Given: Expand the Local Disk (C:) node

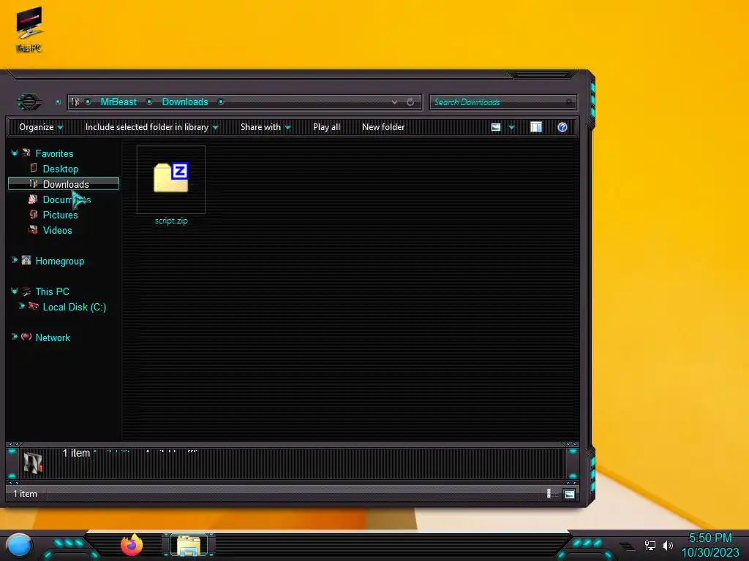Looking at the screenshot, I should coord(21,306).
